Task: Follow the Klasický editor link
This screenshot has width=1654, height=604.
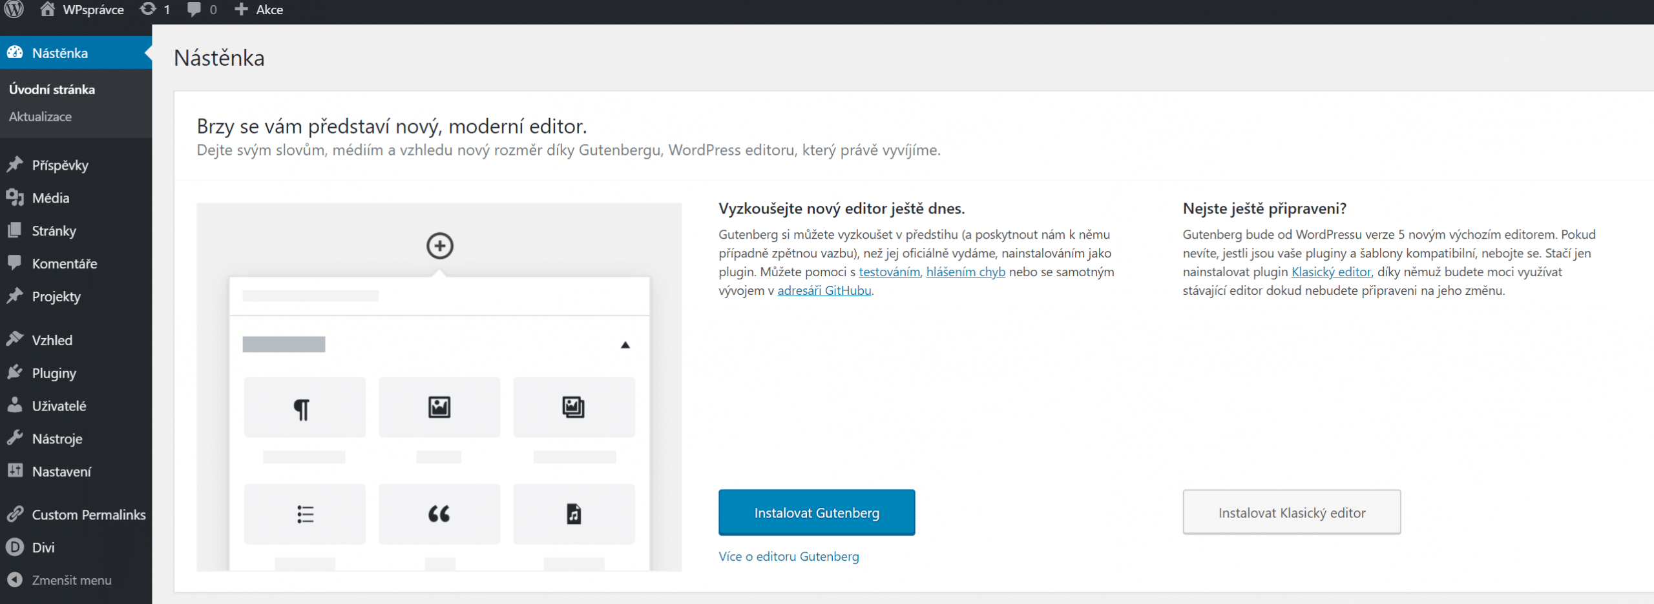Action: (1331, 272)
